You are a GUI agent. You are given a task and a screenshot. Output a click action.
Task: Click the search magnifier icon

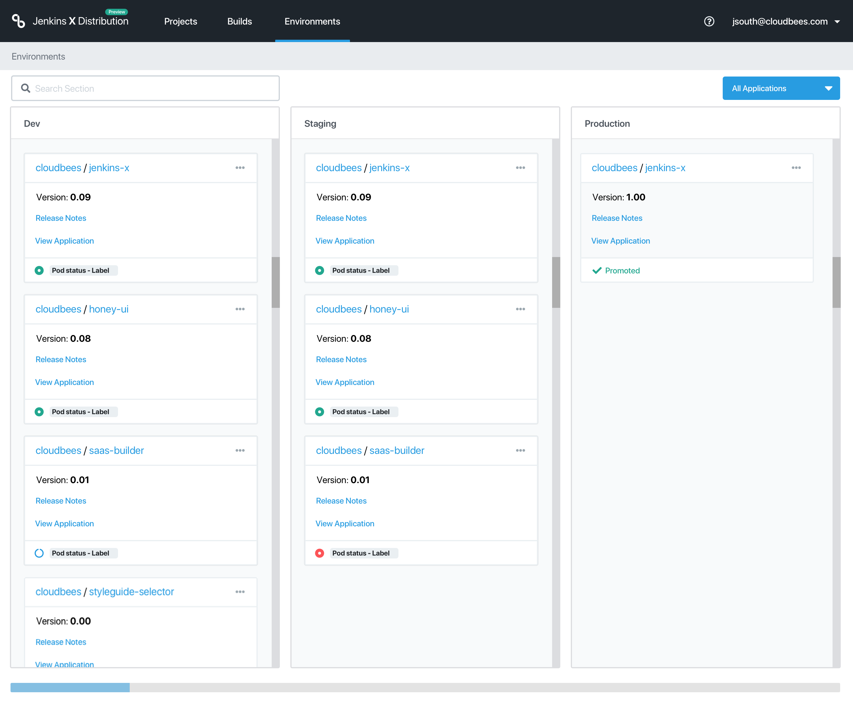[25, 88]
